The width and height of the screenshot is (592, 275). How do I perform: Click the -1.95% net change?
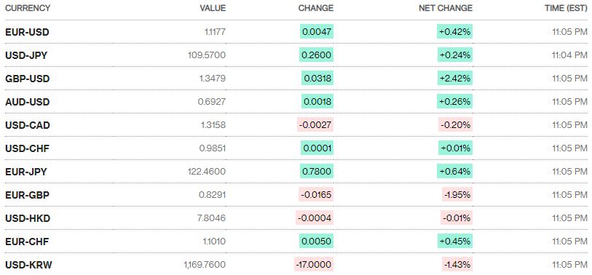(x=457, y=195)
